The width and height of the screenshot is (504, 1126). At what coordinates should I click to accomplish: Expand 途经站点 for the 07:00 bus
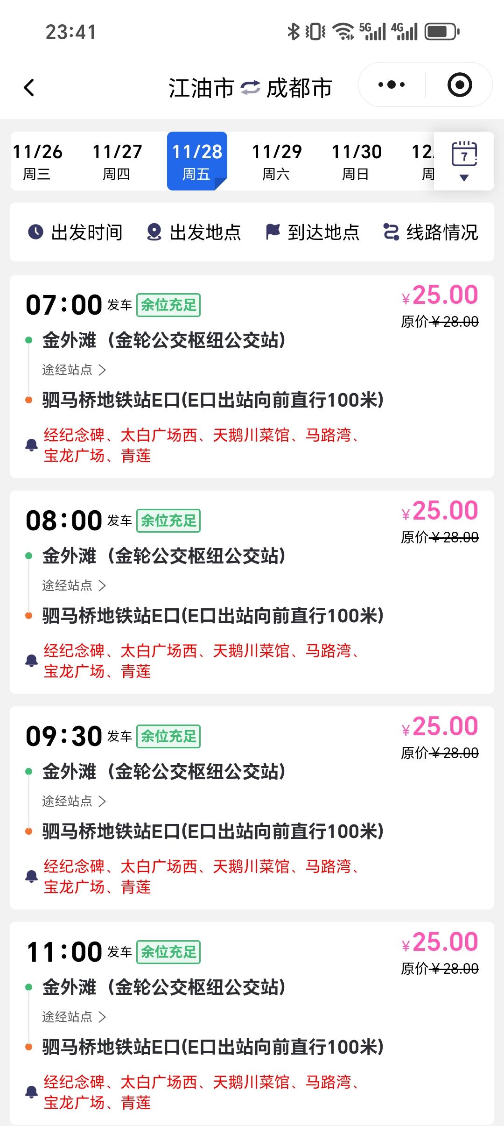(74, 370)
